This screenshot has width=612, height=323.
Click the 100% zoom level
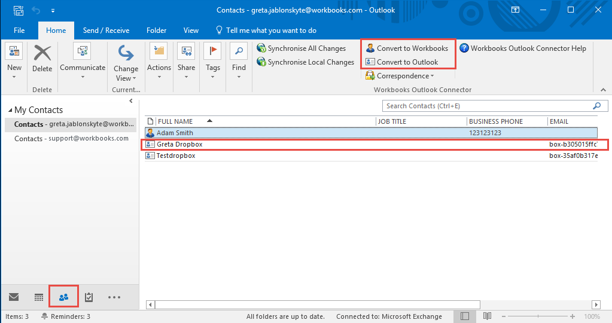(592, 316)
